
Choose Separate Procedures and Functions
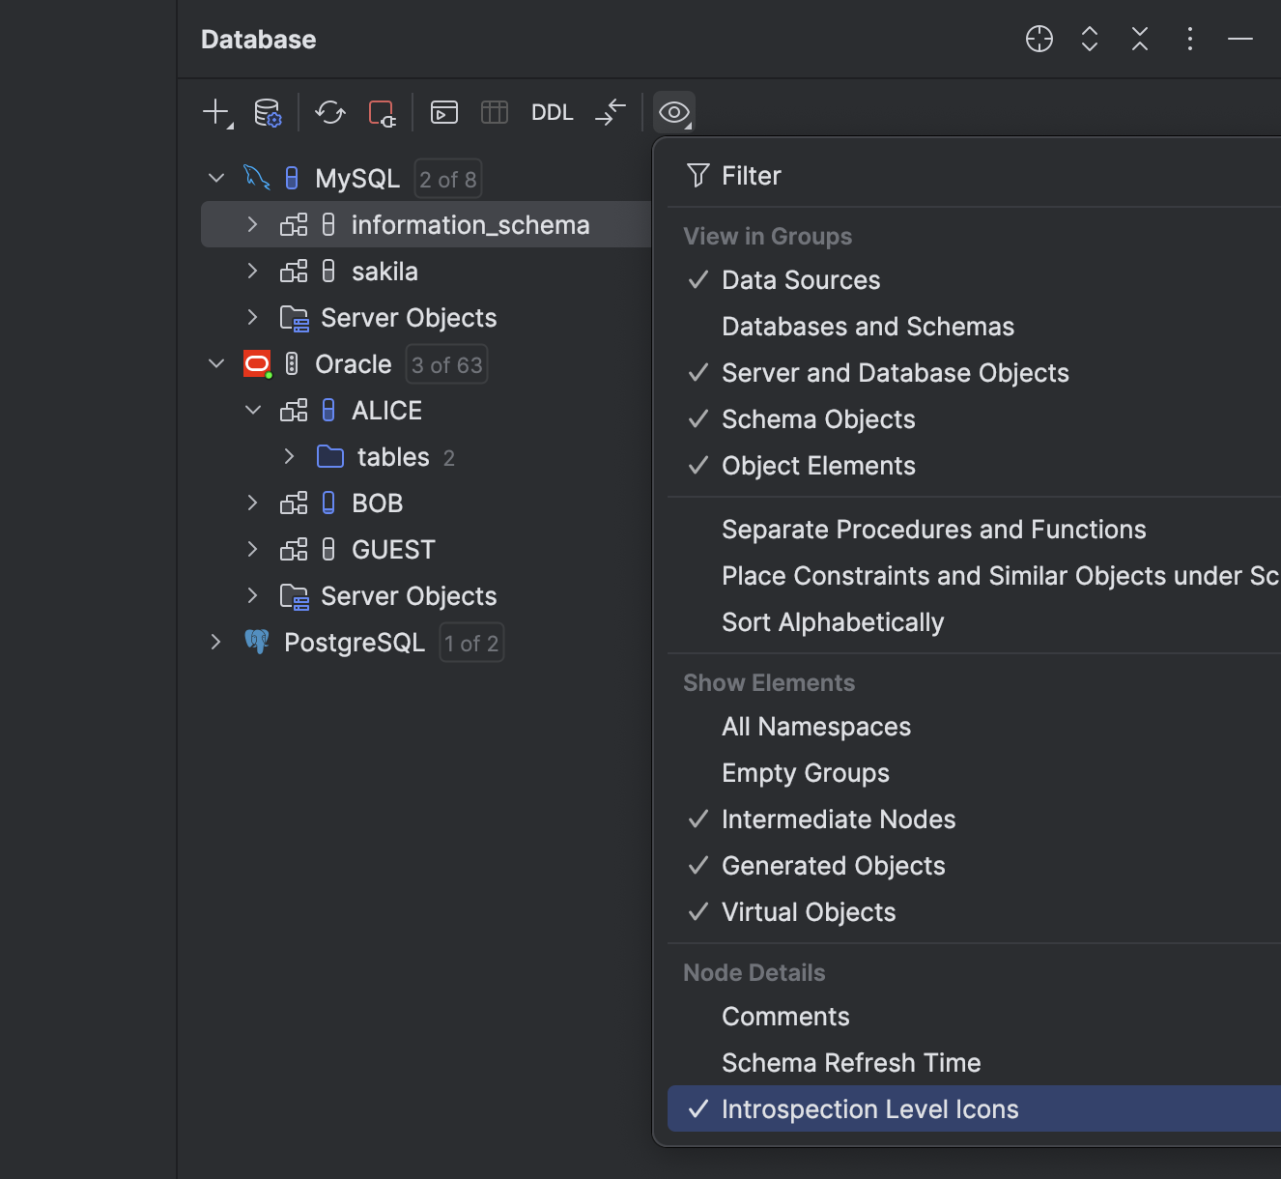933,529
